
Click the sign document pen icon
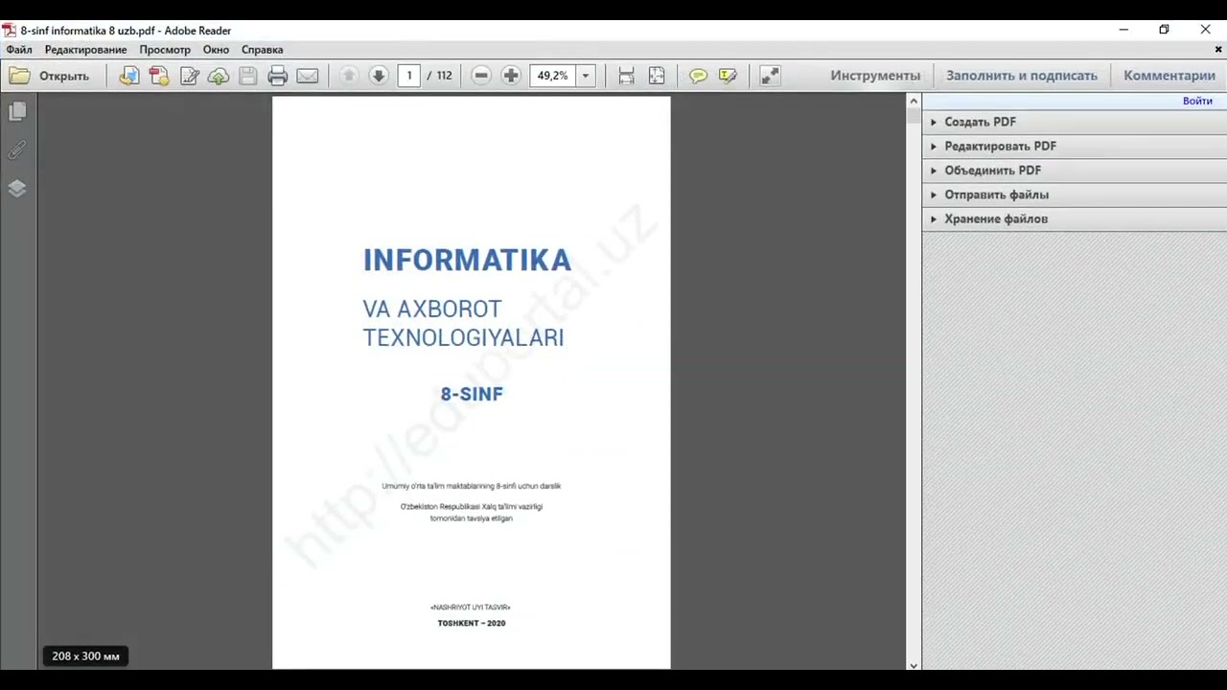tap(189, 76)
